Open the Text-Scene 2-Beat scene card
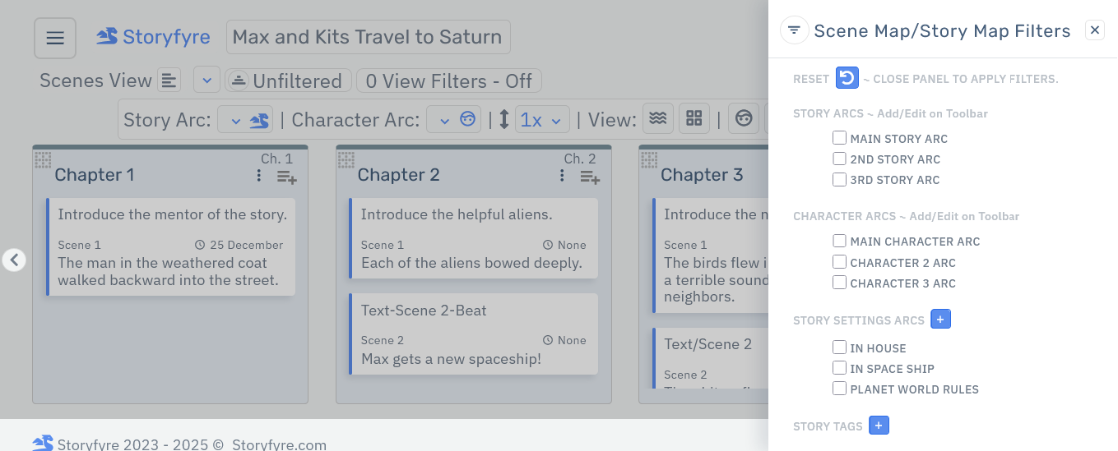Screen dimensions: 1118x451 [474, 334]
